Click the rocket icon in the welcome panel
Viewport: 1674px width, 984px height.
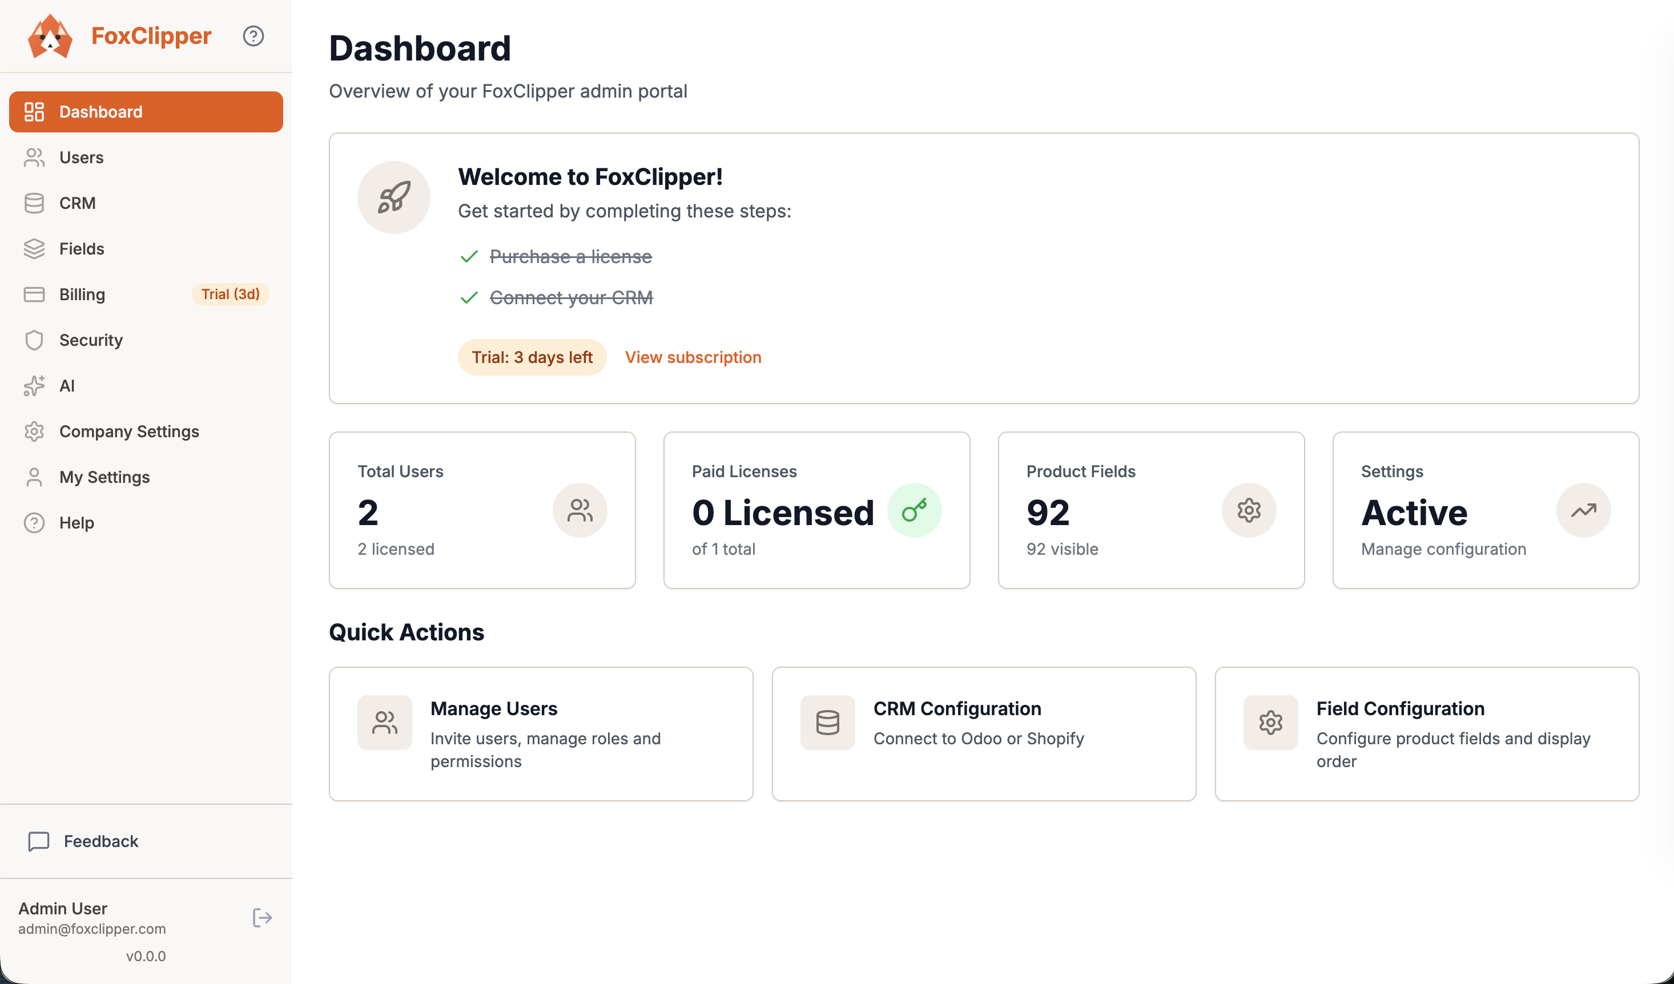394,197
